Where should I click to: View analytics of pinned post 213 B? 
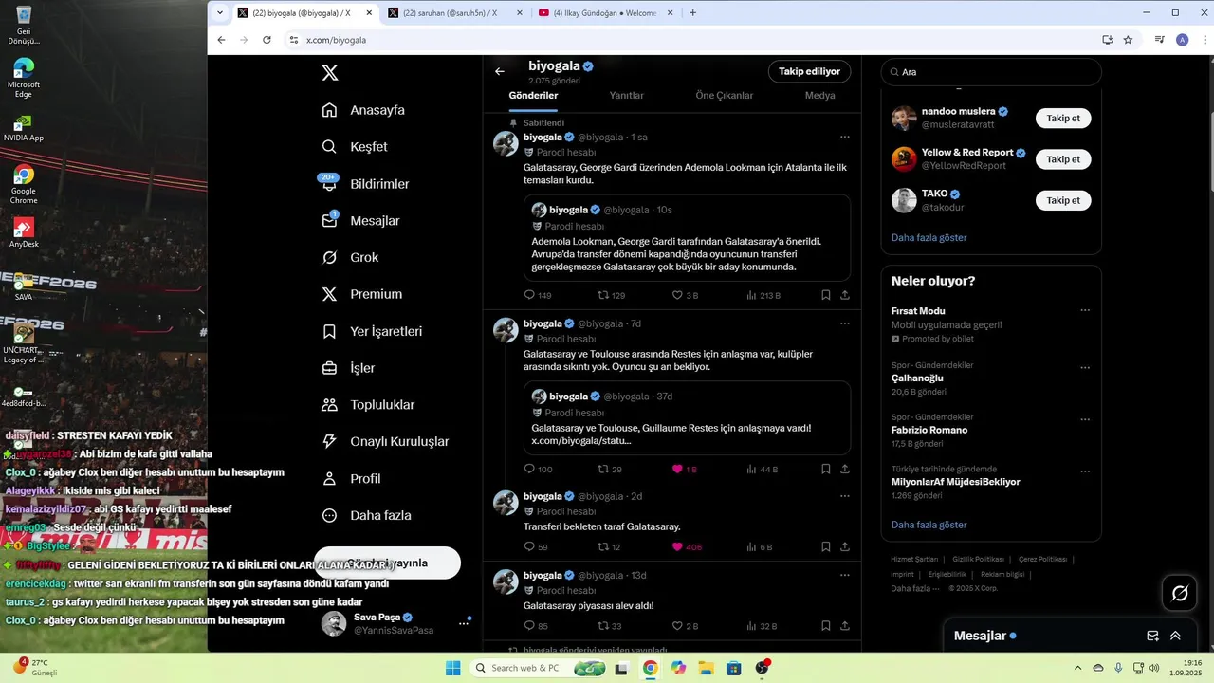click(x=763, y=295)
